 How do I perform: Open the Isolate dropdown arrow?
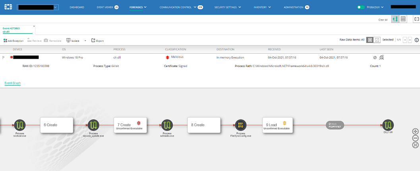85,41
